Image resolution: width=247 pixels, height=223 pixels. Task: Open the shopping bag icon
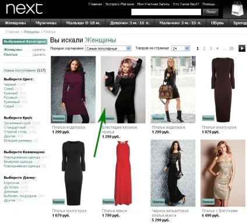238,9
